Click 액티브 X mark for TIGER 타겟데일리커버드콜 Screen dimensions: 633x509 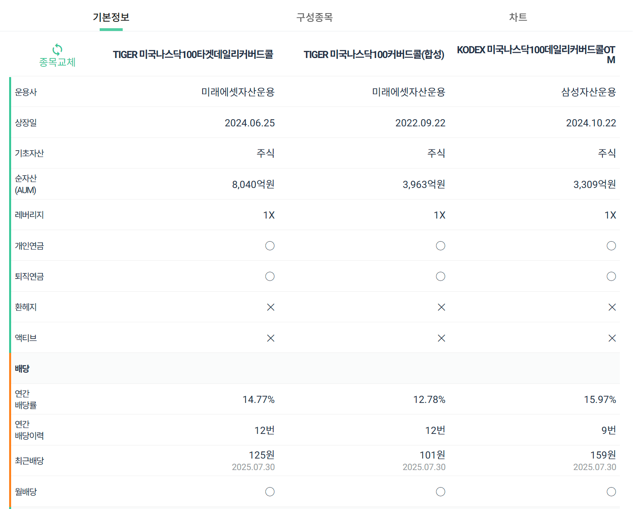[x=271, y=338]
